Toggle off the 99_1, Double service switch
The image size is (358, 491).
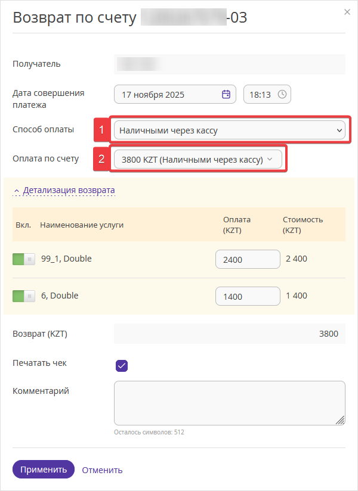(x=24, y=259)
